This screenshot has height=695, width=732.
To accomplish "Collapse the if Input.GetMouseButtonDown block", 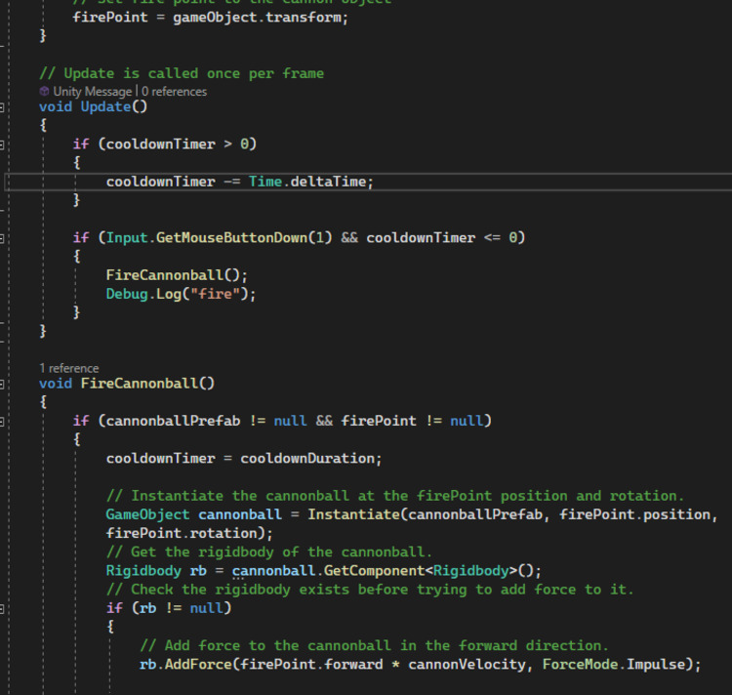I will [2, 238].
